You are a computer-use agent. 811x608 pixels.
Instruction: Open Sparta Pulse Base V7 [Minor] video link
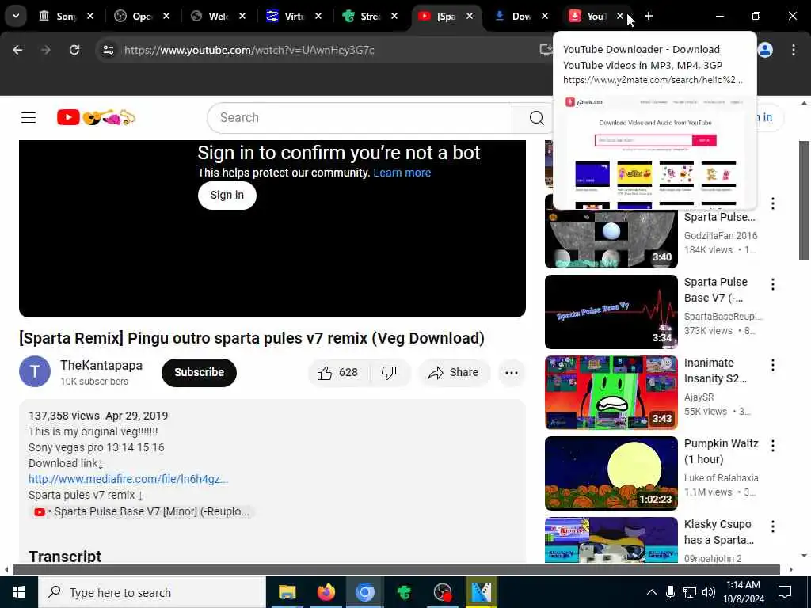point(141,512)
